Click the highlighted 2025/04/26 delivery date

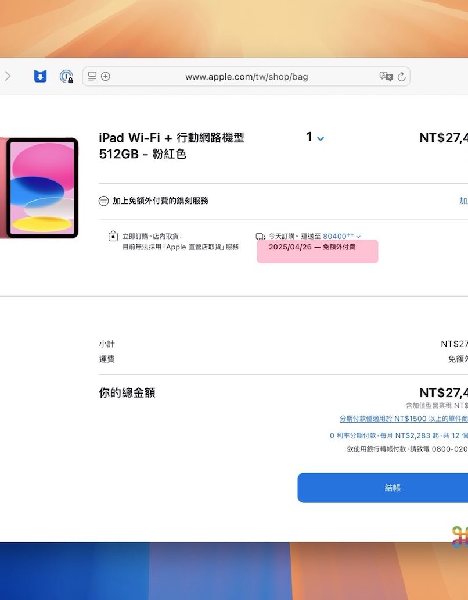312,248
